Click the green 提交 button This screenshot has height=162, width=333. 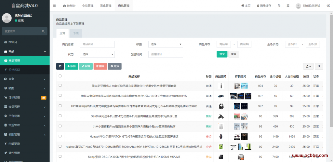point(222,54)
